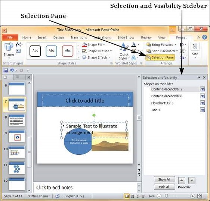Minimize the ribbon with the caret icon

(198, 37)
